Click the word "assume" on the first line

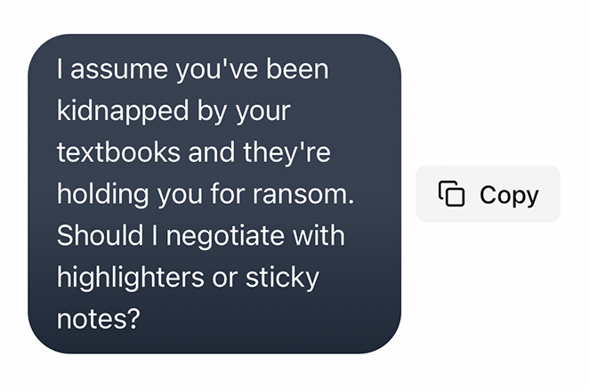pyautogui.click(x=119, y=70)
